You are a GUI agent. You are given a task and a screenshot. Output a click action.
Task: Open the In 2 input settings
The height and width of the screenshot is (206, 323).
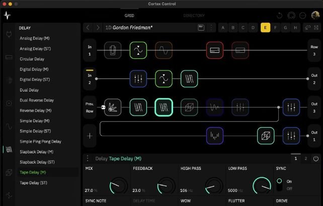90,79
